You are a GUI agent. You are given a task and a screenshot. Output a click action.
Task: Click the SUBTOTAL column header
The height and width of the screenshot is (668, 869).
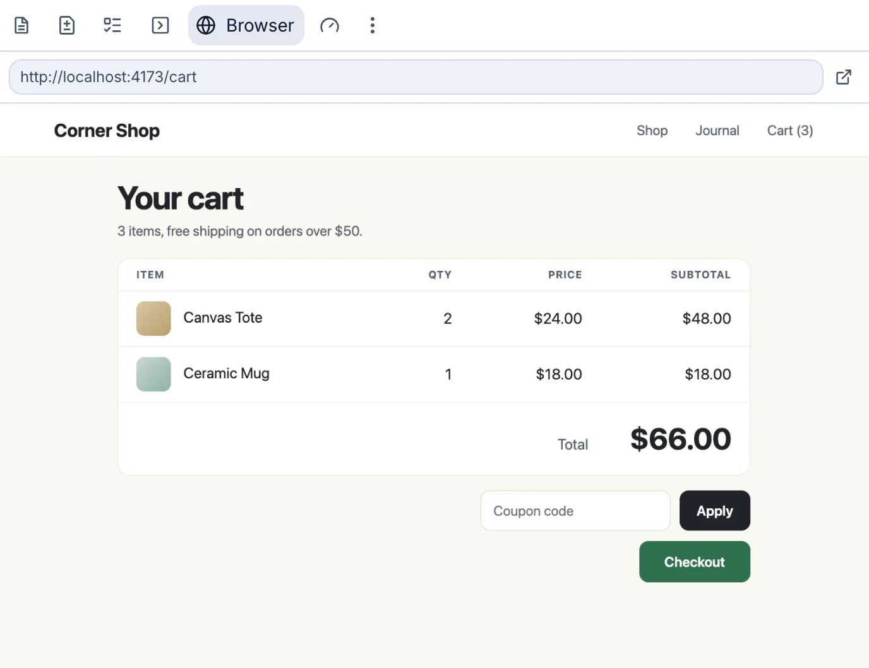(701, 275)
